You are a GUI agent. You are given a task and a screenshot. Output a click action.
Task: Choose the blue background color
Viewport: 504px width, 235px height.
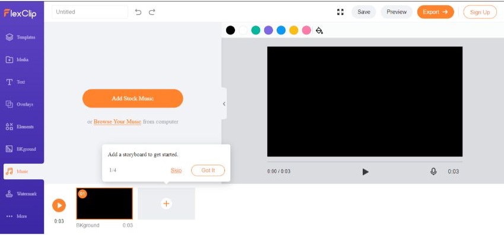tap(281, 30)
